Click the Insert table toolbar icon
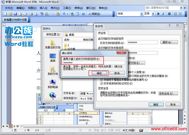The width and height of the screenshot is (189, 135). click(x=77, y=14)
